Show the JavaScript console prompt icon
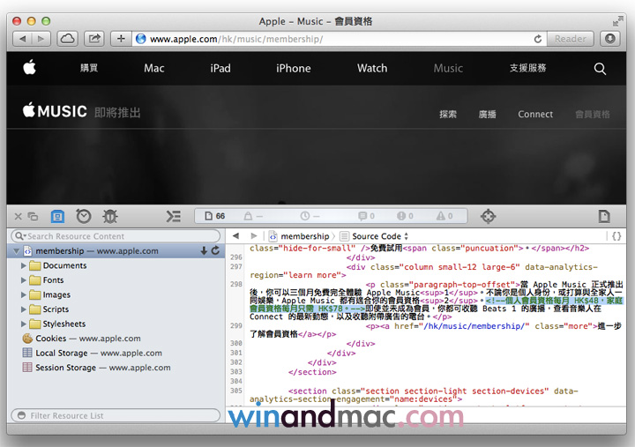This screenshot has width=635, height=447. pyautogui.click(x=173, y=216)
